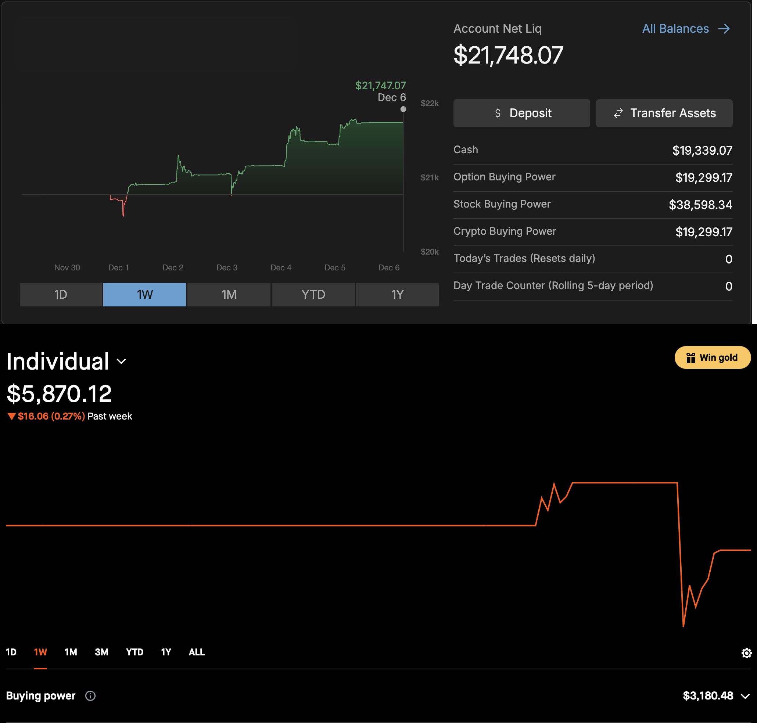Click the chart settings gear icon

(746, 653)
